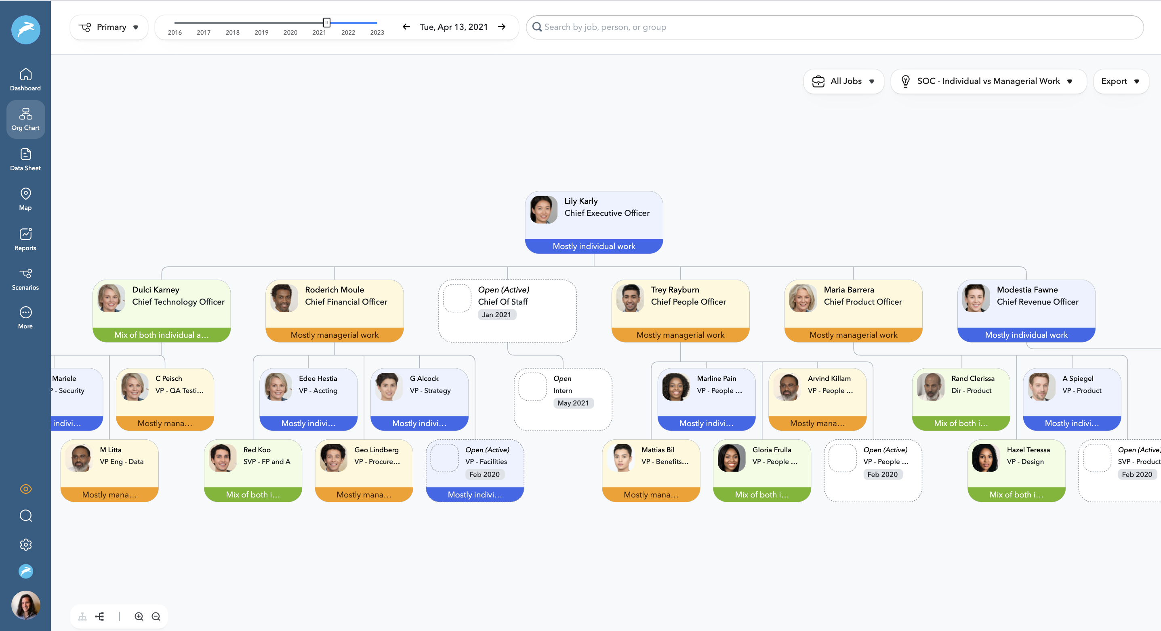
Task: Open settings gear in sidebar
Action: click(26, 545)
